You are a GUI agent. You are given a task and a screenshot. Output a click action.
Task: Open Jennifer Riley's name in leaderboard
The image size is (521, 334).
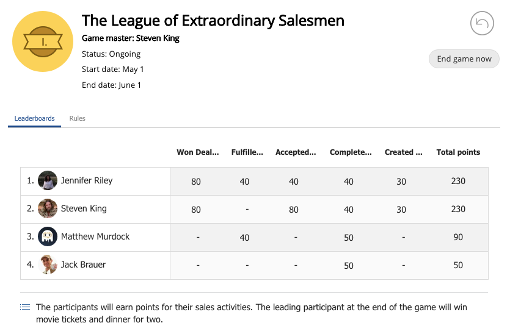coord(87,180)
